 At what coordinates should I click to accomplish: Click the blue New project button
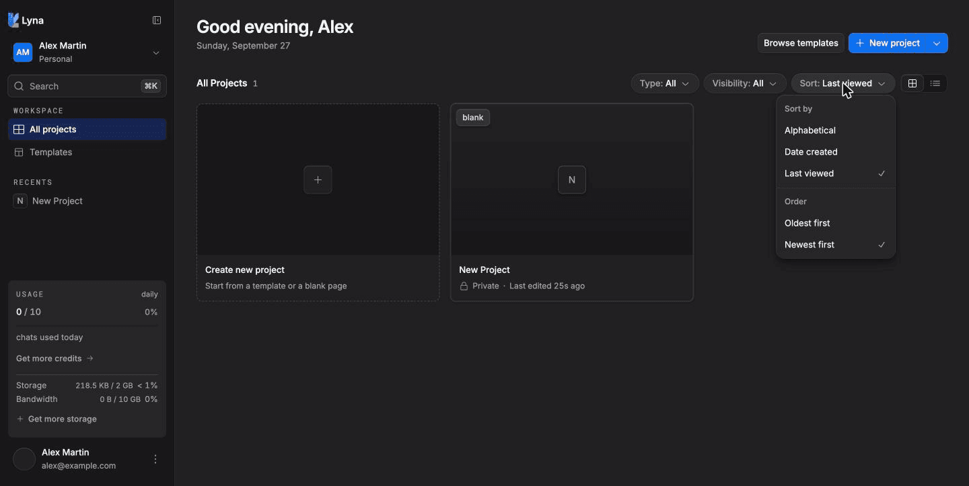(x=888, y=43)
